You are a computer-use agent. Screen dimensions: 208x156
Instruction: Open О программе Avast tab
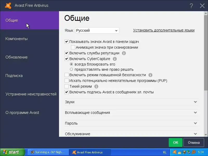pos(29,113)
